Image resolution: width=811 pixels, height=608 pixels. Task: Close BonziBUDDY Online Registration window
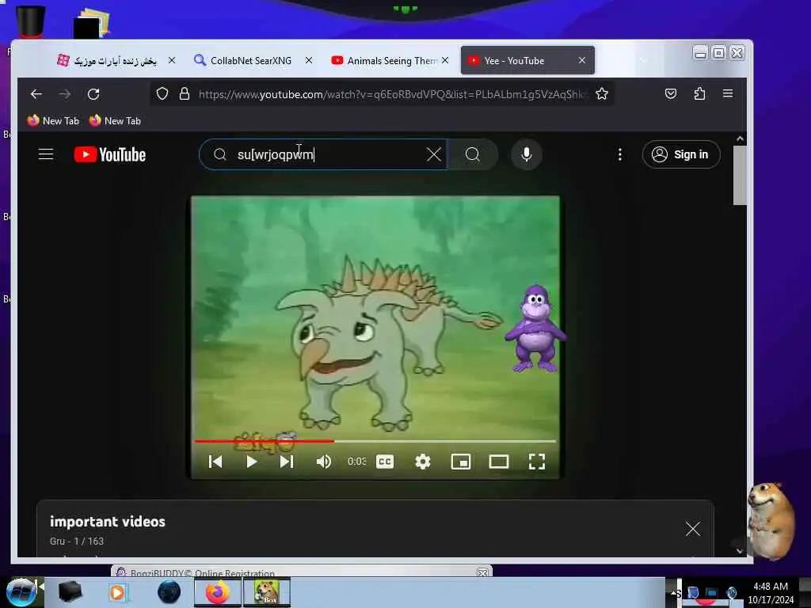482,573
